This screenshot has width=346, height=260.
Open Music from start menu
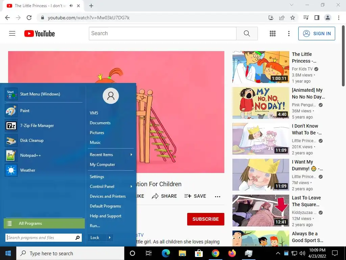tap(95, 143)
